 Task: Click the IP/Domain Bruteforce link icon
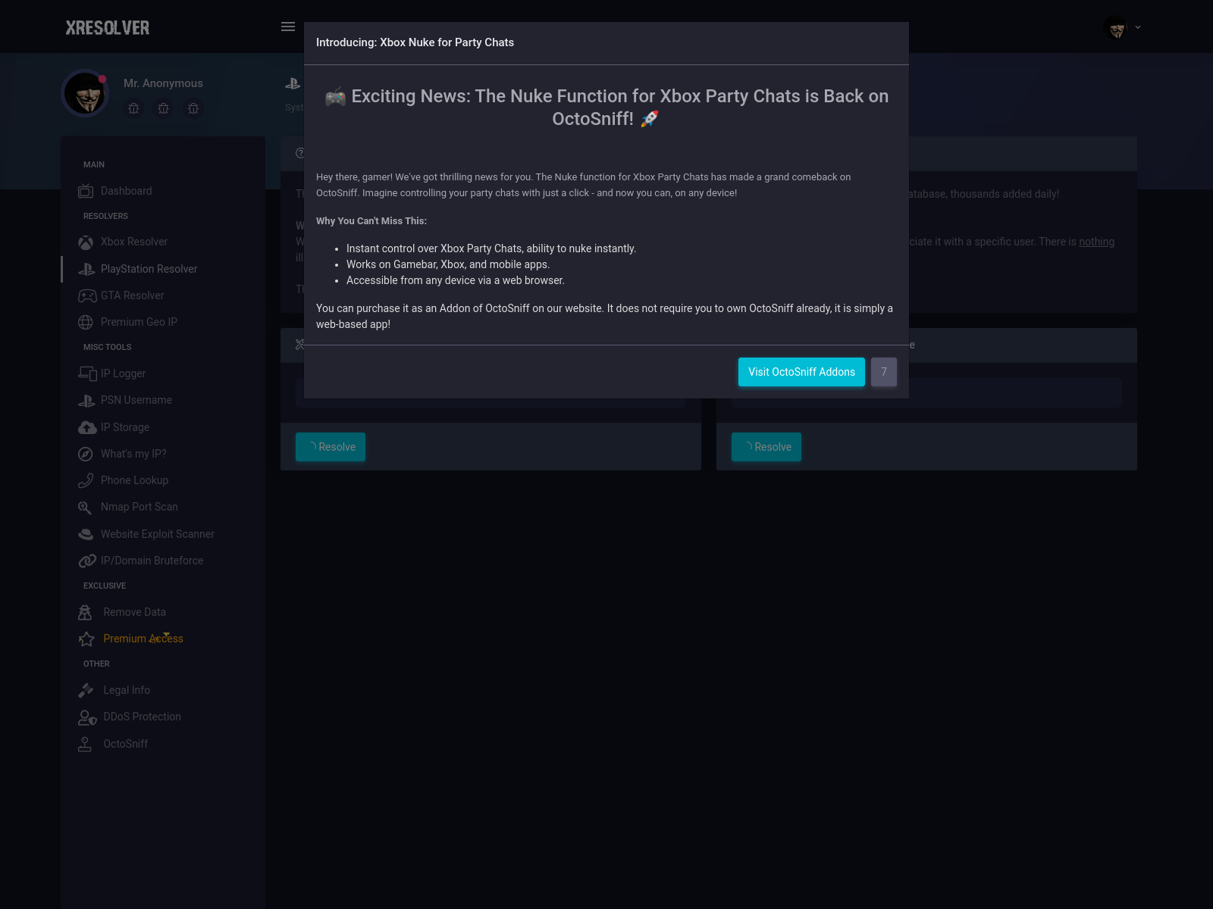click(x=87, y=561)
